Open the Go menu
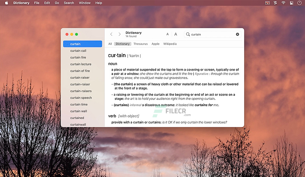The width and height of the screenshot is (305, 177). 57,3
